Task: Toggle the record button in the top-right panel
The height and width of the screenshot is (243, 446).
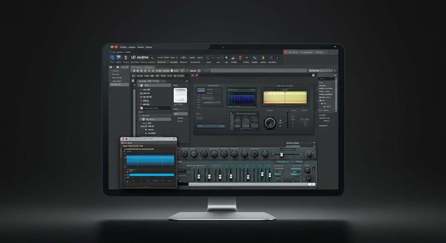Action: pos(286,52)
